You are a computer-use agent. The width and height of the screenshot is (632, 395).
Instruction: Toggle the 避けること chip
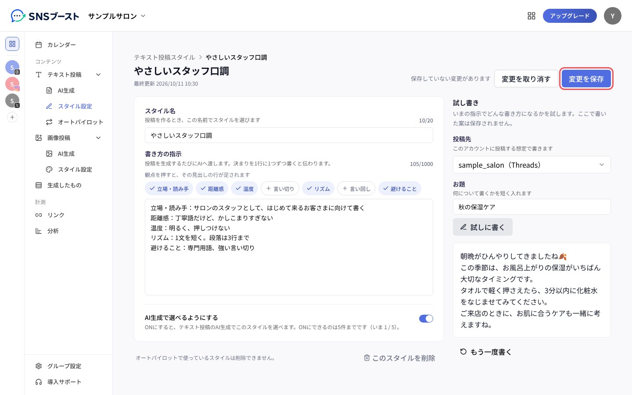pyautogui.click(x=400, y=189)
